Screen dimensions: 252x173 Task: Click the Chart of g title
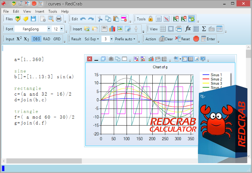[x=160, y=67]
